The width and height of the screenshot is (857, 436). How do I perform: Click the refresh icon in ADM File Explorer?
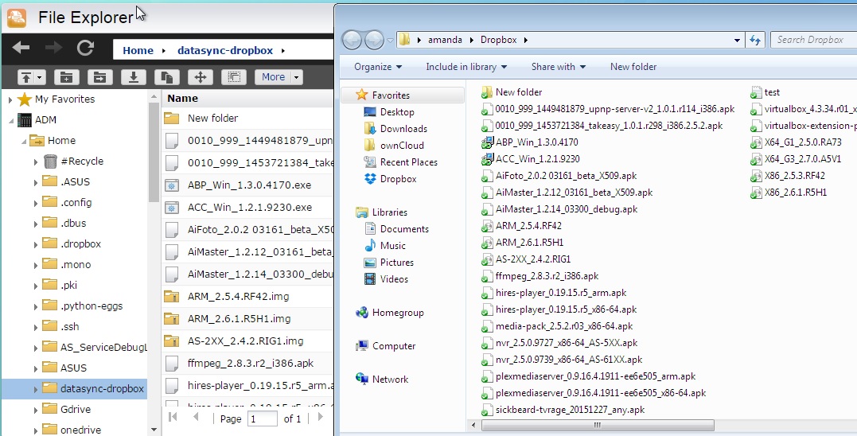tap(85, 48)
